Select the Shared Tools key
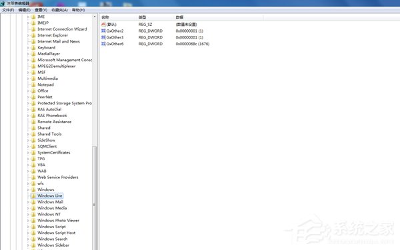The width and height of the screenshot is (400, 250). pos(49,134)
